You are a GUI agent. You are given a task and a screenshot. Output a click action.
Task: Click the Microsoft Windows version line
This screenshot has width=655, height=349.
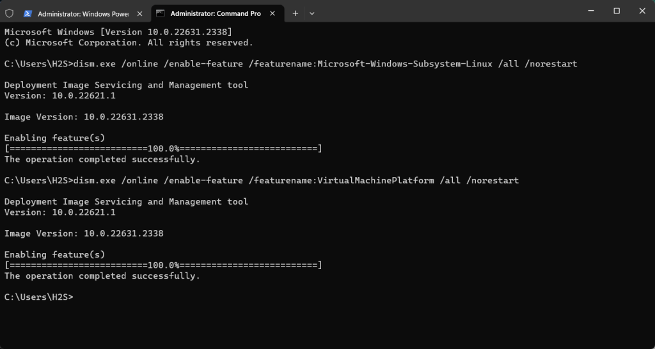118,32
